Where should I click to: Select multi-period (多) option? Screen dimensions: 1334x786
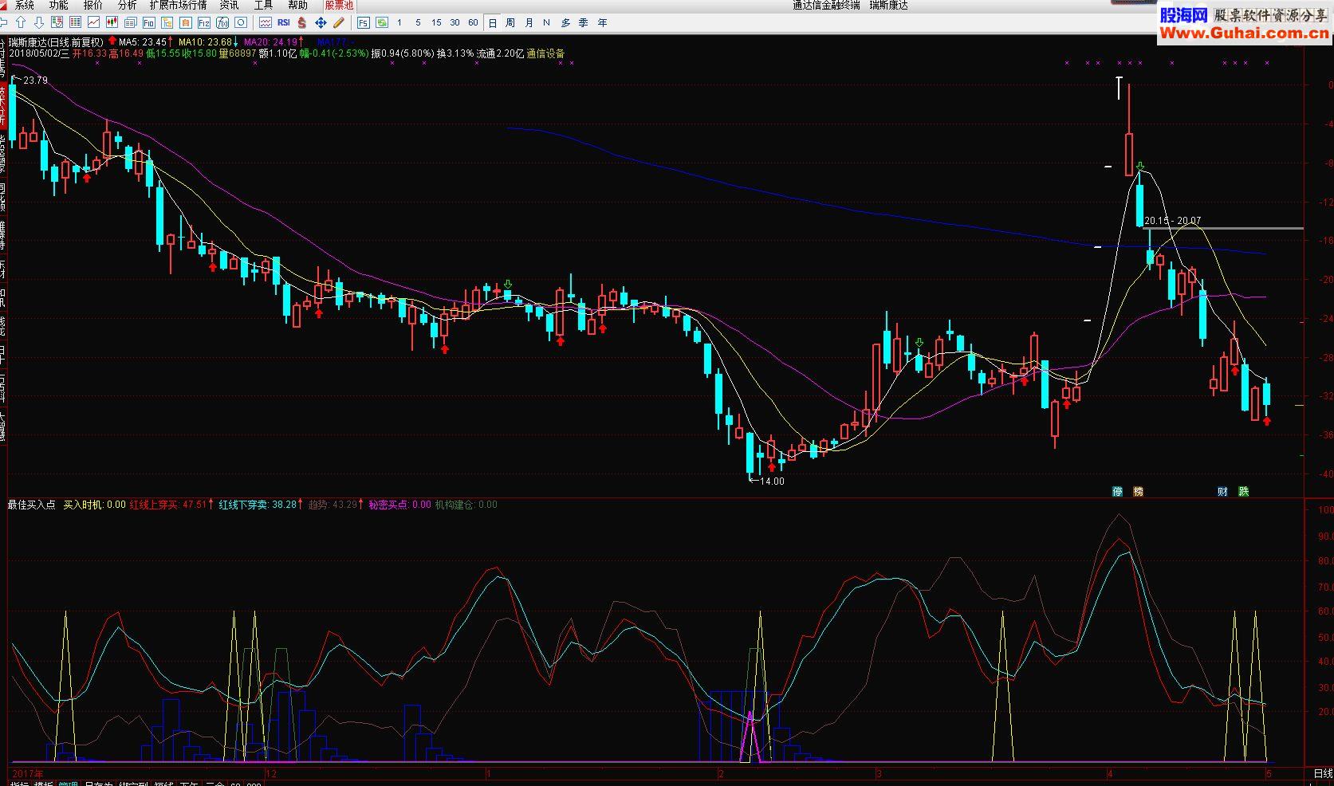[x=565, y=23]
